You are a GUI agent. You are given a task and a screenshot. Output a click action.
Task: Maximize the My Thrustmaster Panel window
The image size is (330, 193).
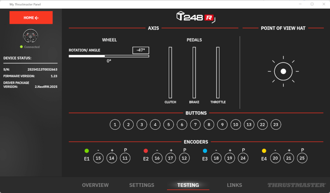[x=312, y=4]
